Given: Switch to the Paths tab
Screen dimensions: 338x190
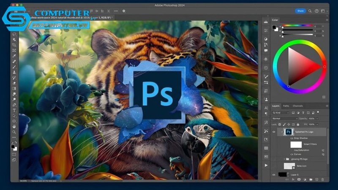Looking at the screenshot, I should click(x=286, y=106).
